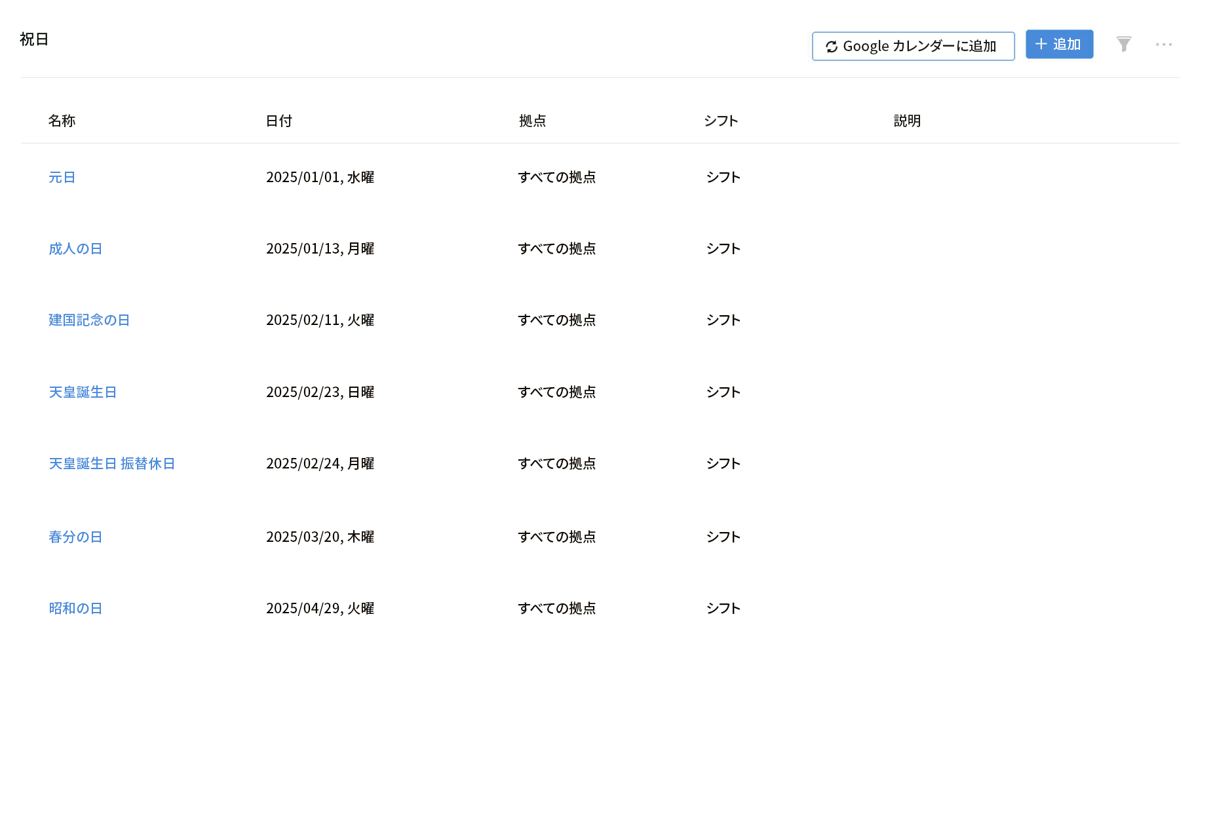Image resolution: width=1232 pixels, height=819 pixels.
Task: Open the more options ellipsis menu
Action: pos(1164,43)
